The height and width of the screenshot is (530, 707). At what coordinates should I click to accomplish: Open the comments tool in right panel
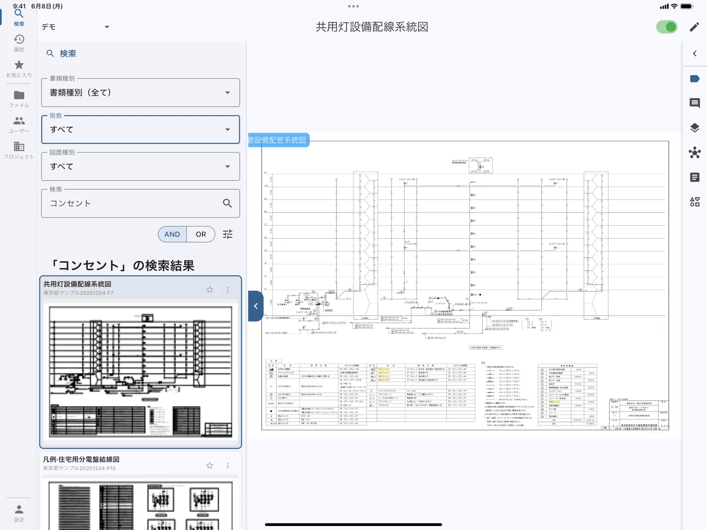695,103
